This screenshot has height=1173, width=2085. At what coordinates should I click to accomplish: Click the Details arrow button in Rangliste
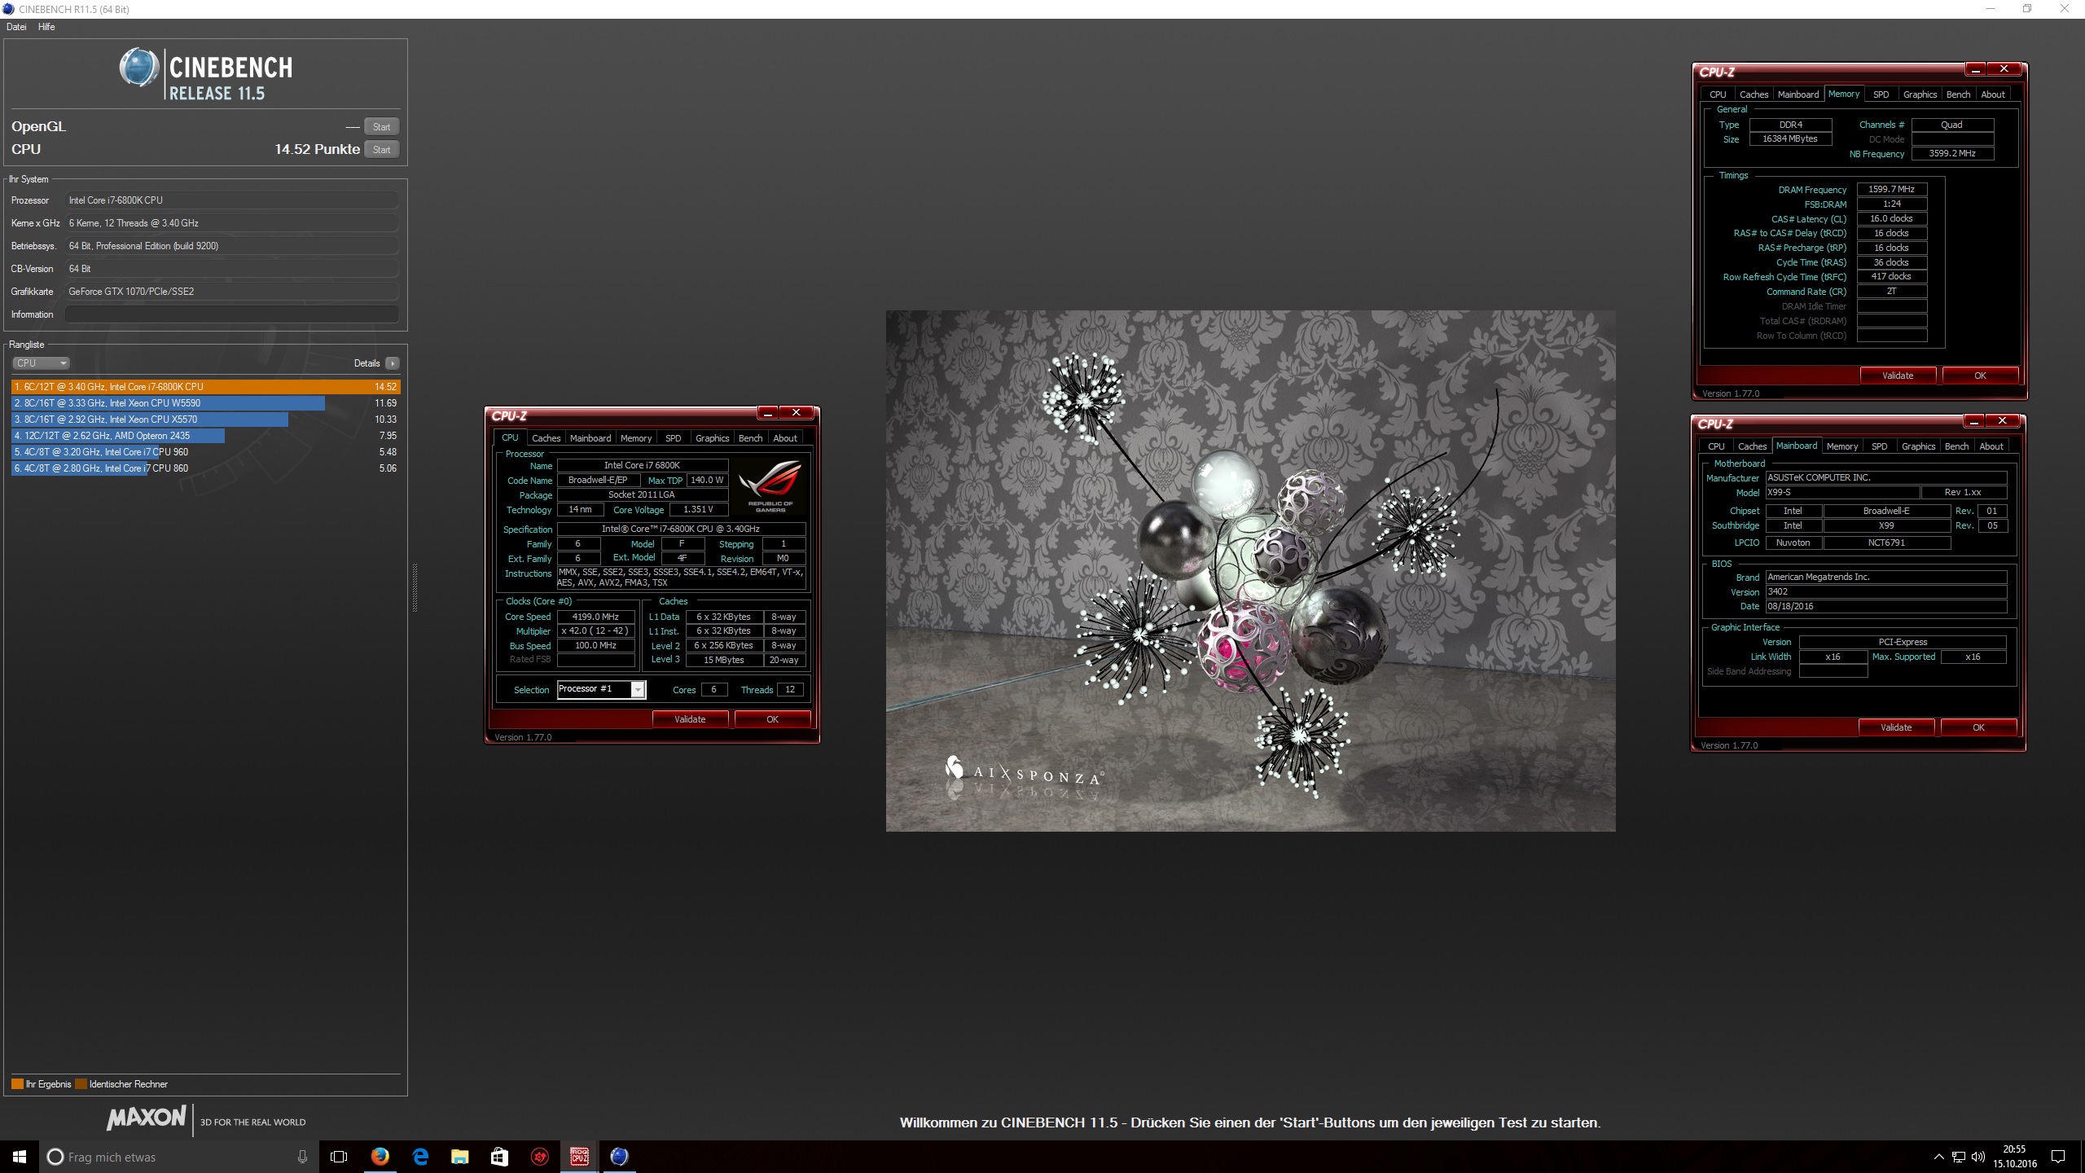[393, 363]
